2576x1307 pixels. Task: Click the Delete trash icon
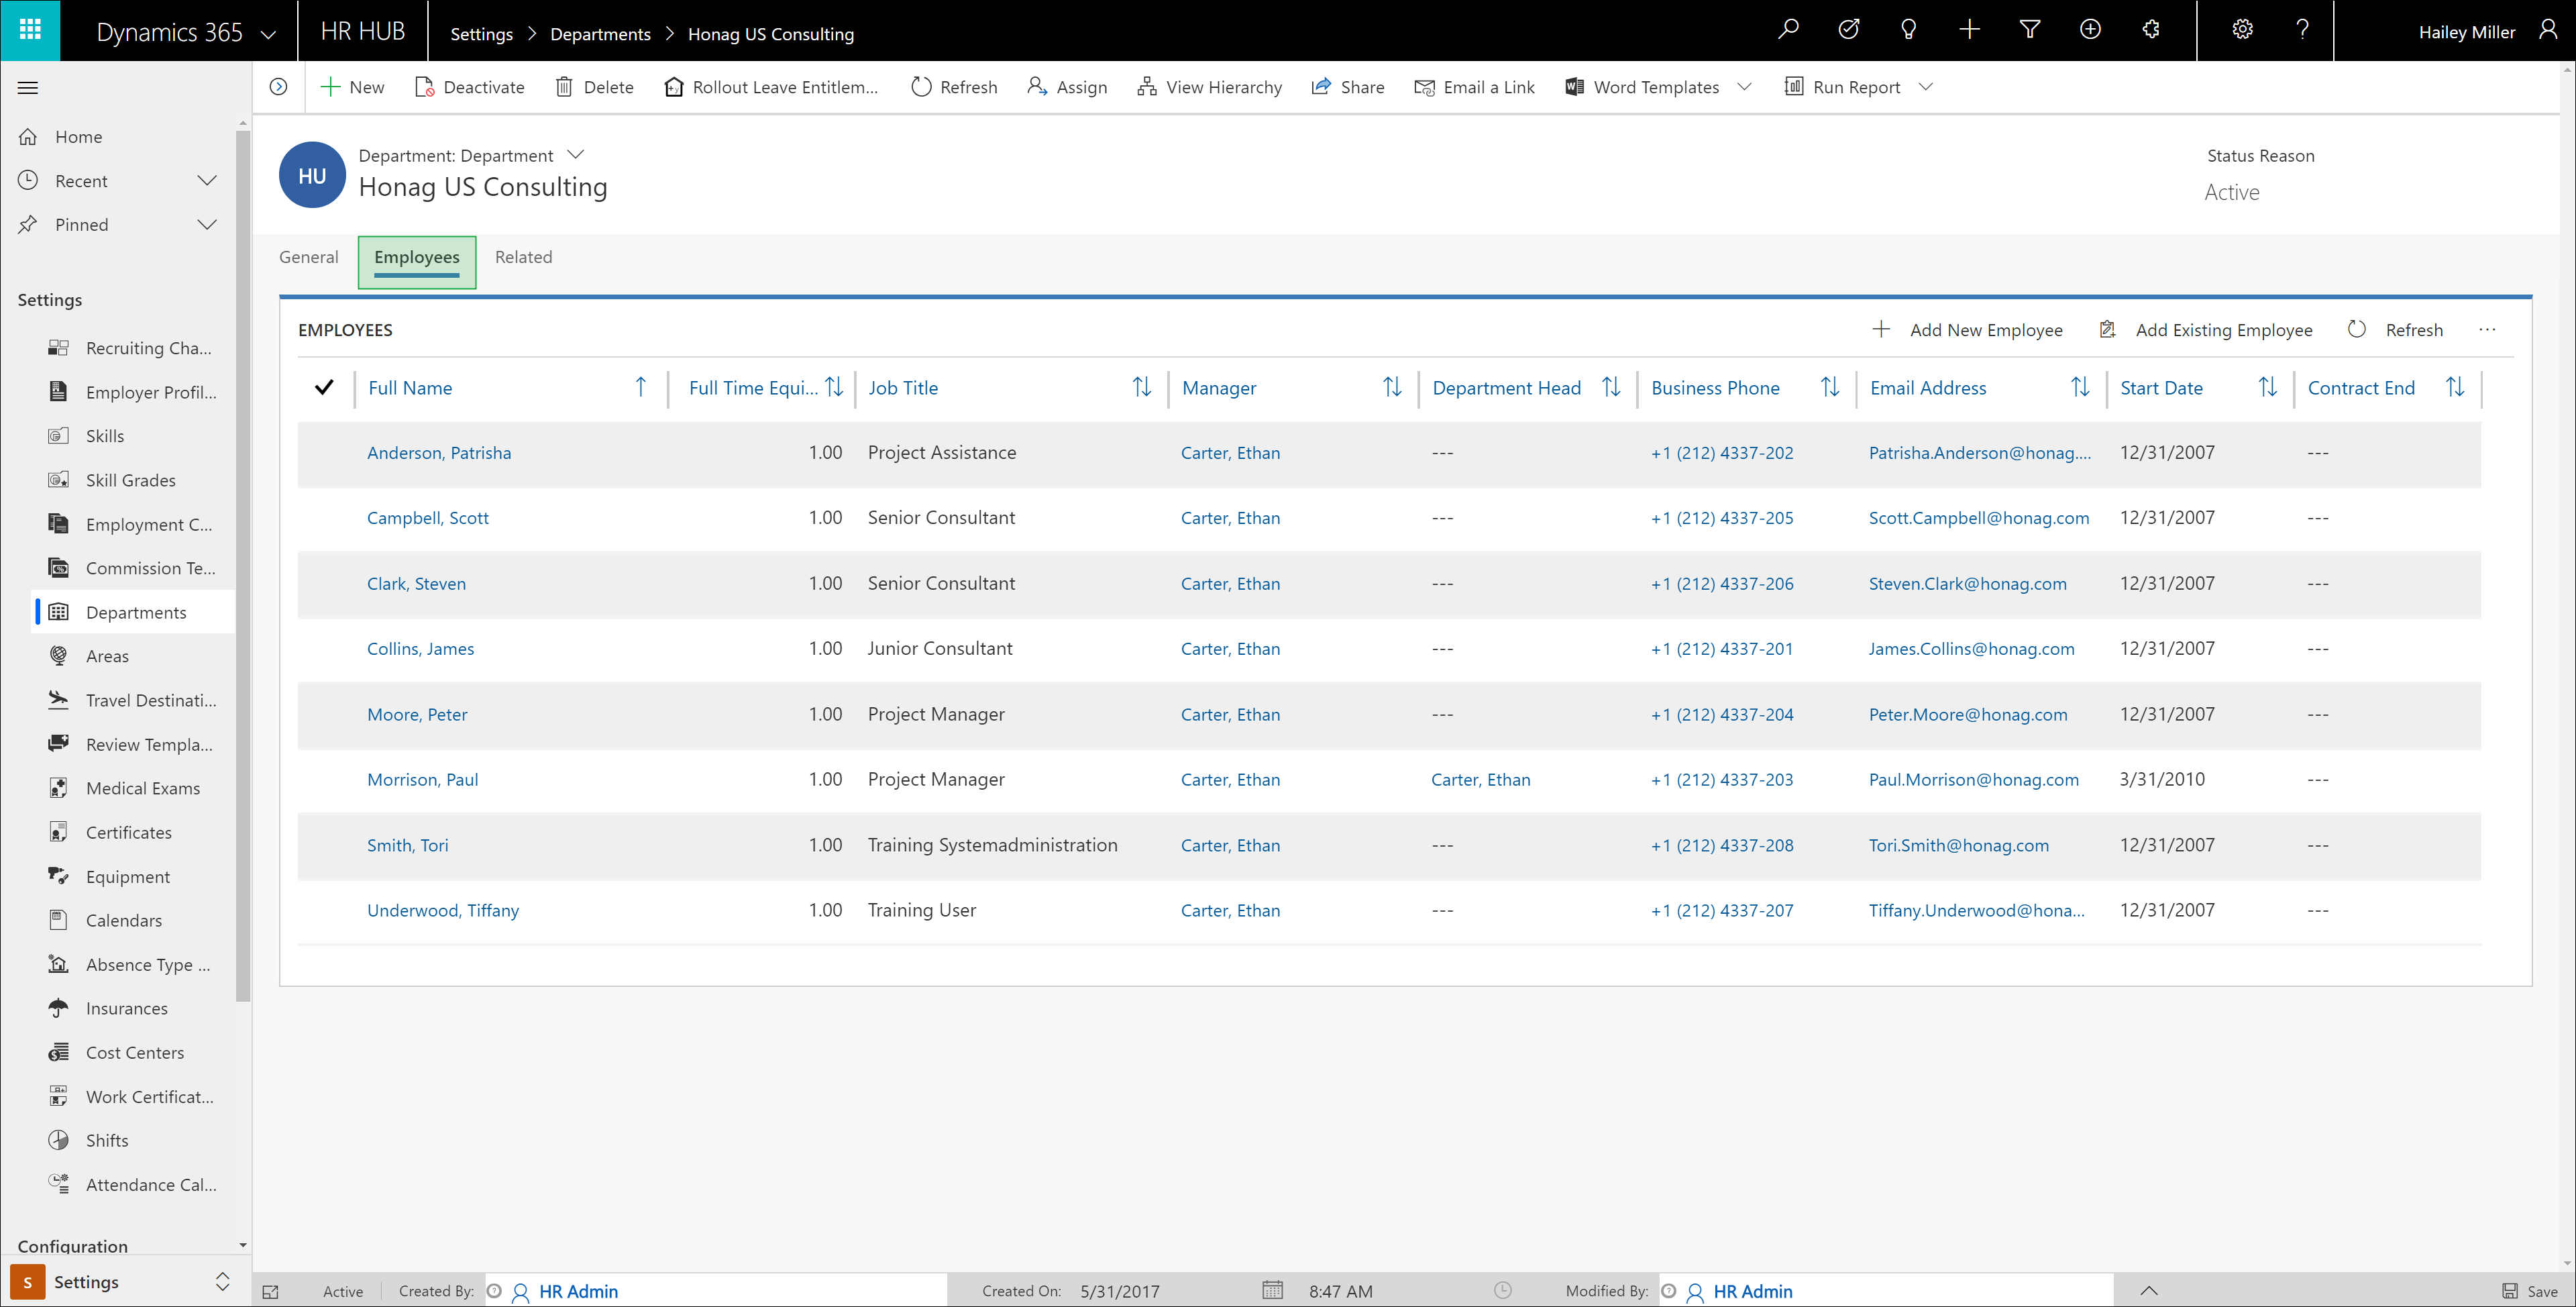(x=564, y=87)
